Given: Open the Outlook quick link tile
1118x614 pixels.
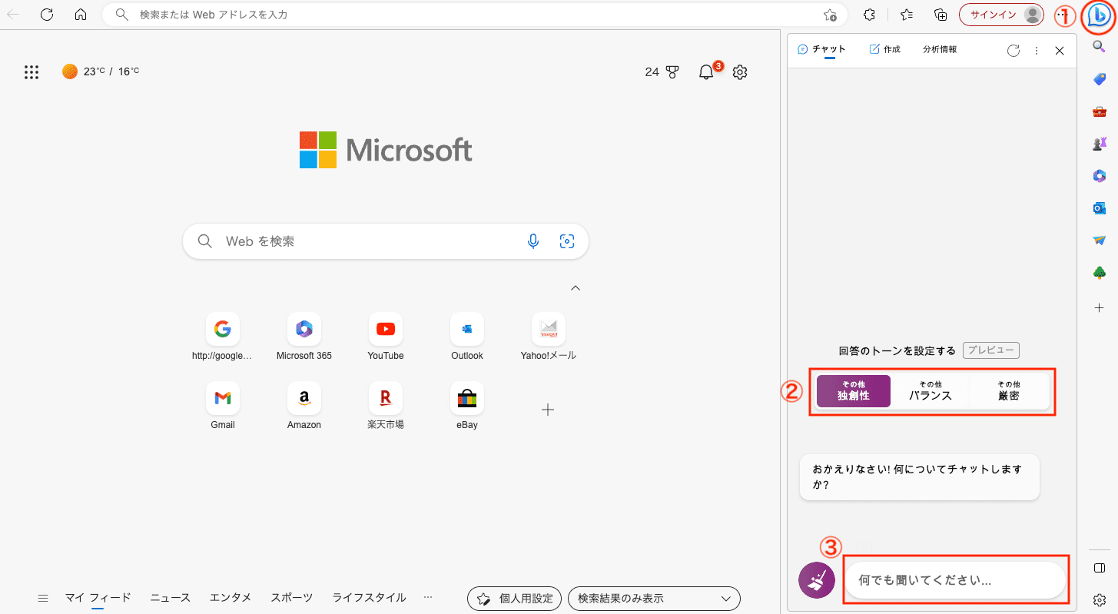Looking at the screenshot, I should pyautogui.click(x=467, y=337).
